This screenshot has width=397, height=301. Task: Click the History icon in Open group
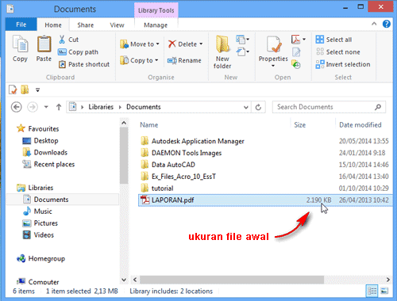(296, 64)
